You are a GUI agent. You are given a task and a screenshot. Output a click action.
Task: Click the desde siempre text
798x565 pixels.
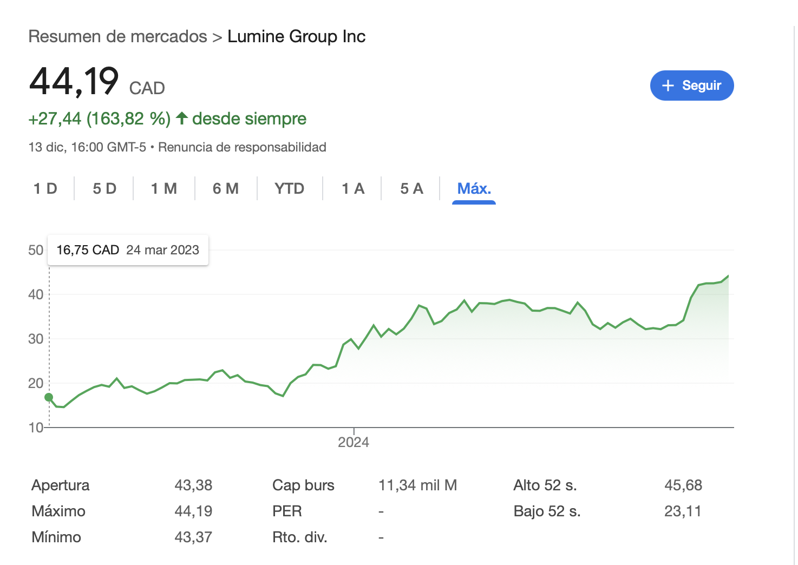[x=249, y=119]
